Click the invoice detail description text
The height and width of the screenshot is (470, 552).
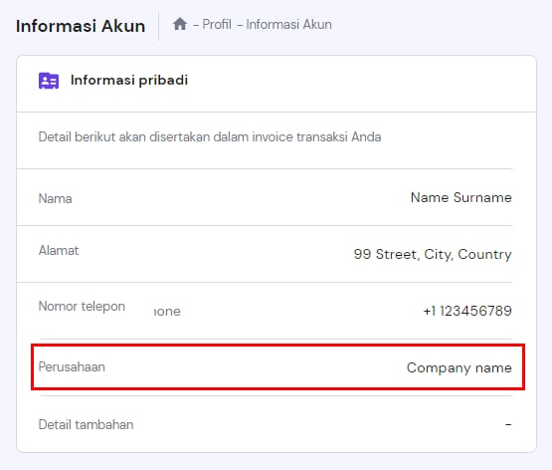point(210,136)
